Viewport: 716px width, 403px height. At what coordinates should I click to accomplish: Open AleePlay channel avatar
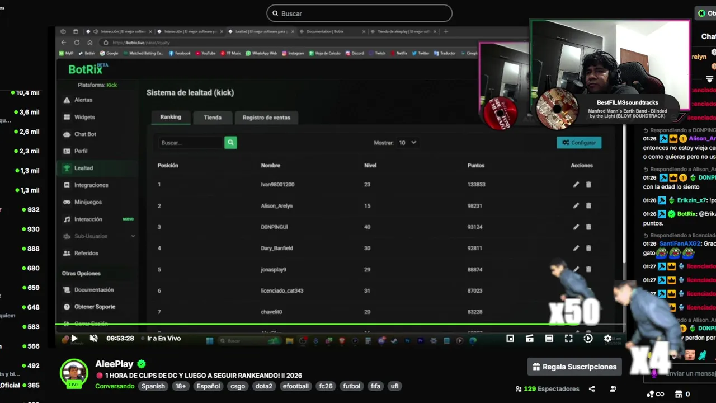(74, 373)
